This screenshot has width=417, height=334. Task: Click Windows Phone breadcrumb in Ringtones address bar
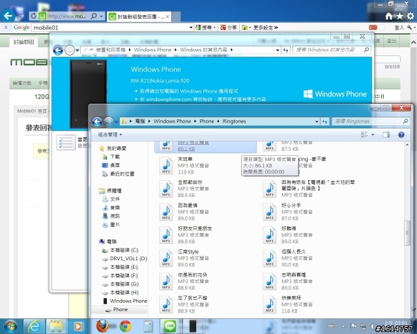pyautogui.click(x=172, y=121)
